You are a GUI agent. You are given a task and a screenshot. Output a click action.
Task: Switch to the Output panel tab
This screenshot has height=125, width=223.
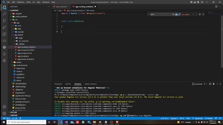pyautogui.click(x=68, y=84)
